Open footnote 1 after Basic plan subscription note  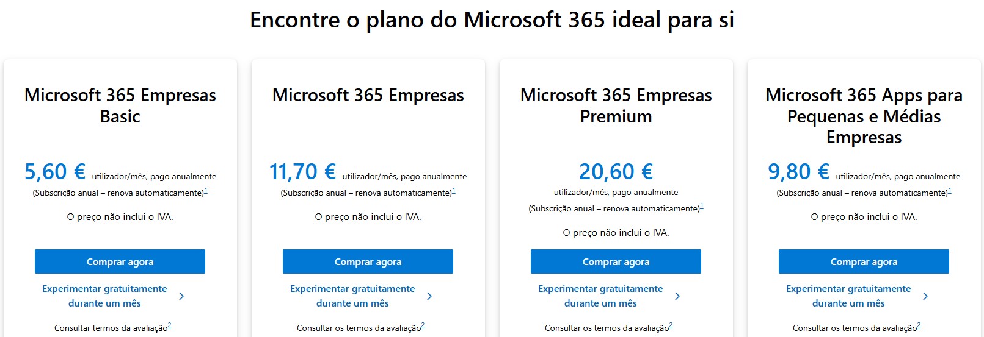[x=206, y=191]
